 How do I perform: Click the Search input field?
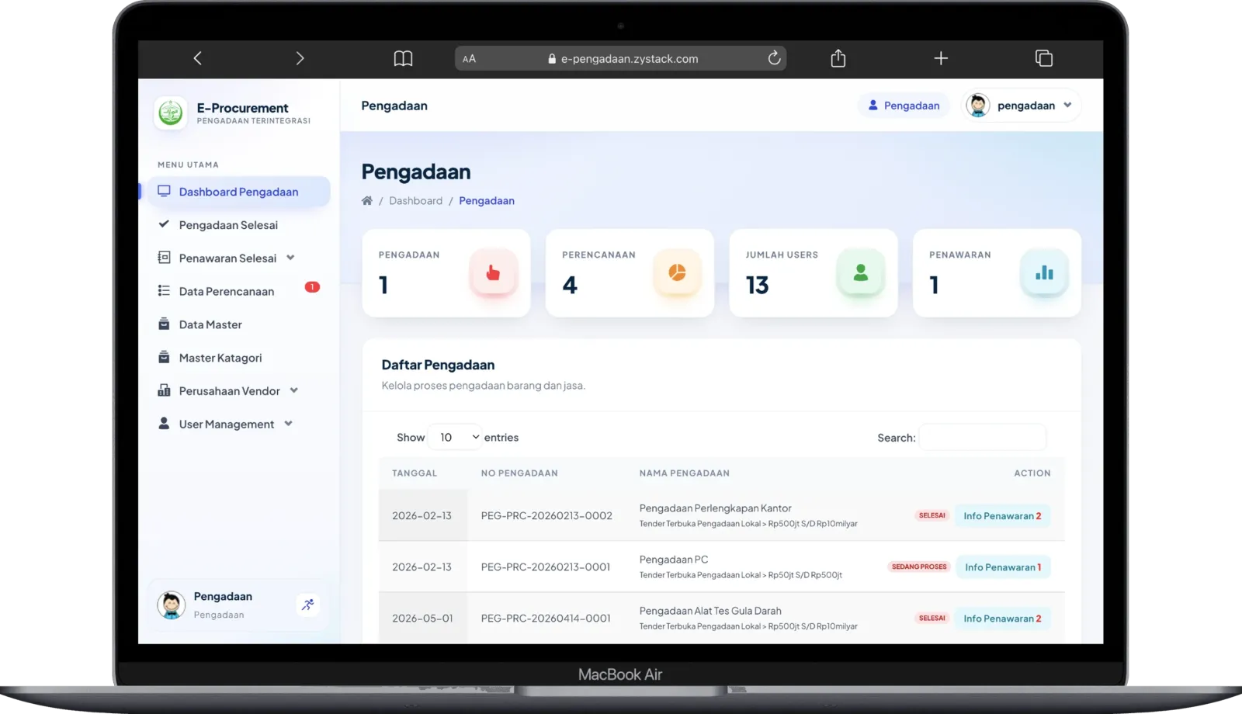coord(982,437)
